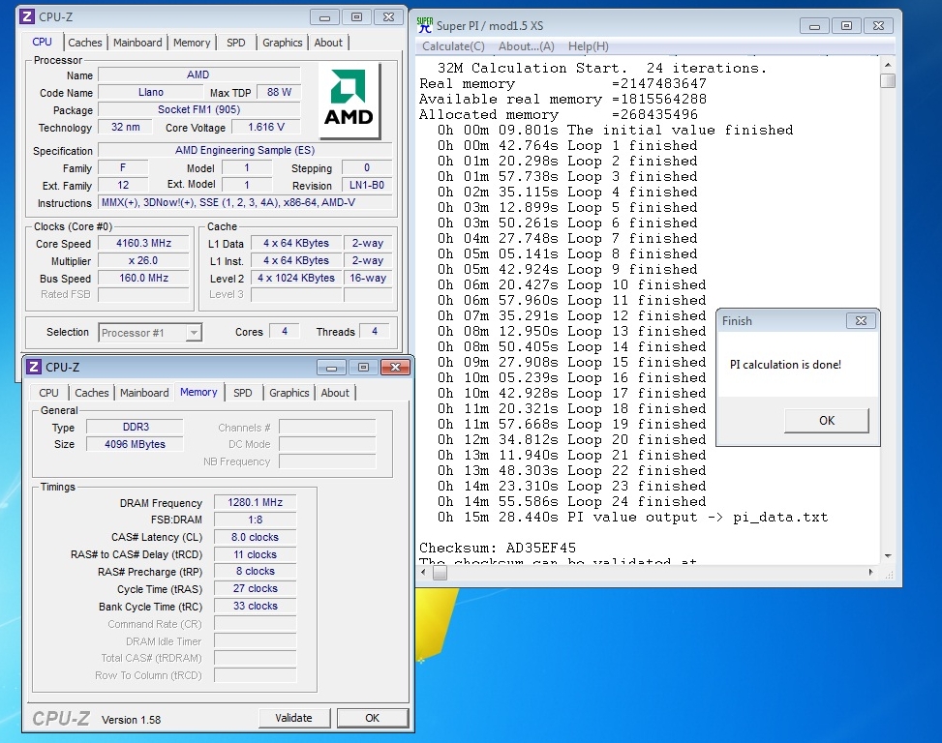Select the CPU tab in the CPU-Z processor window
This screenshot has height=743, width=942.
pos(42,42)
